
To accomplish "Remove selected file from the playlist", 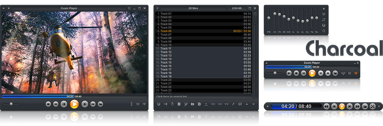I will point(199,104).
